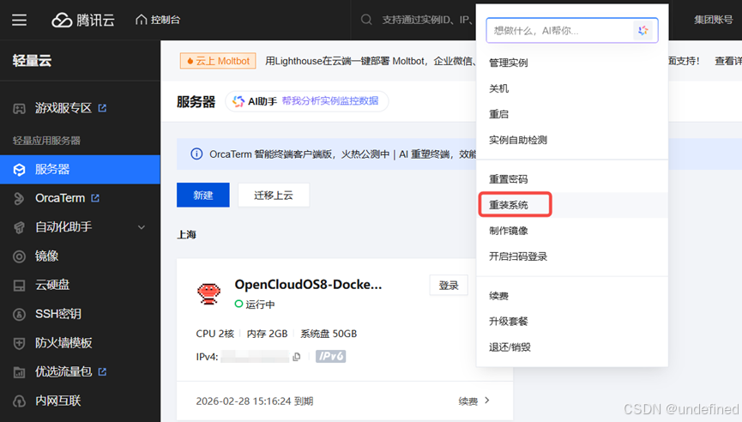The width and height of the screenshot is (742, 422).
Task: Click expiry text 2026-02-28 15:16:24 到期
Action: tap(255, 401)
